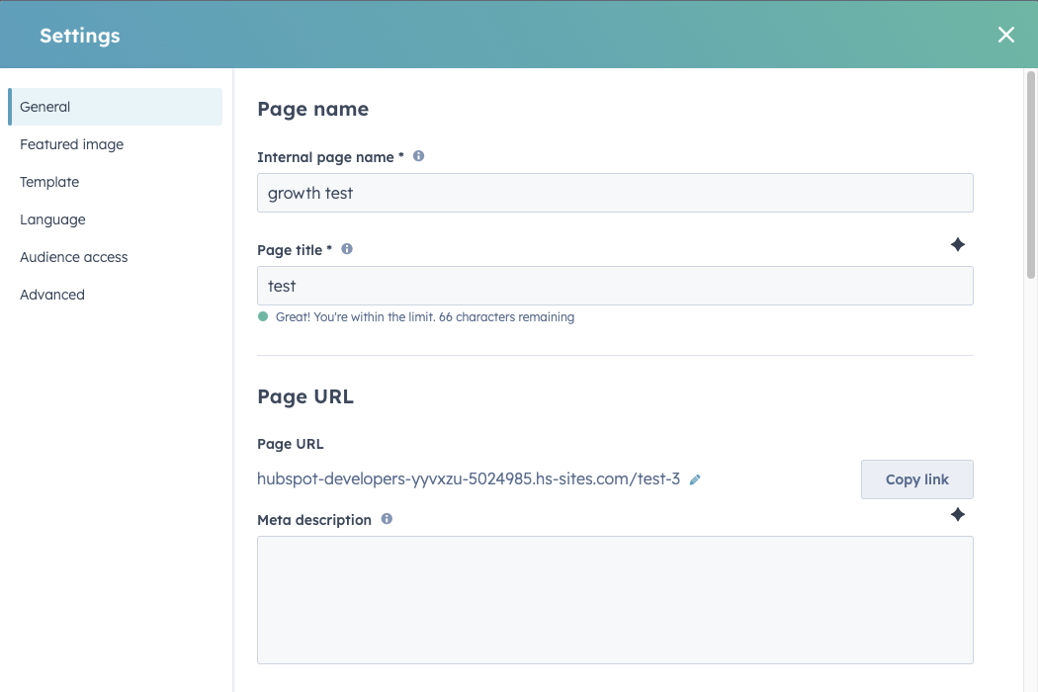Select the Featured image settings section

pos(71,144)
